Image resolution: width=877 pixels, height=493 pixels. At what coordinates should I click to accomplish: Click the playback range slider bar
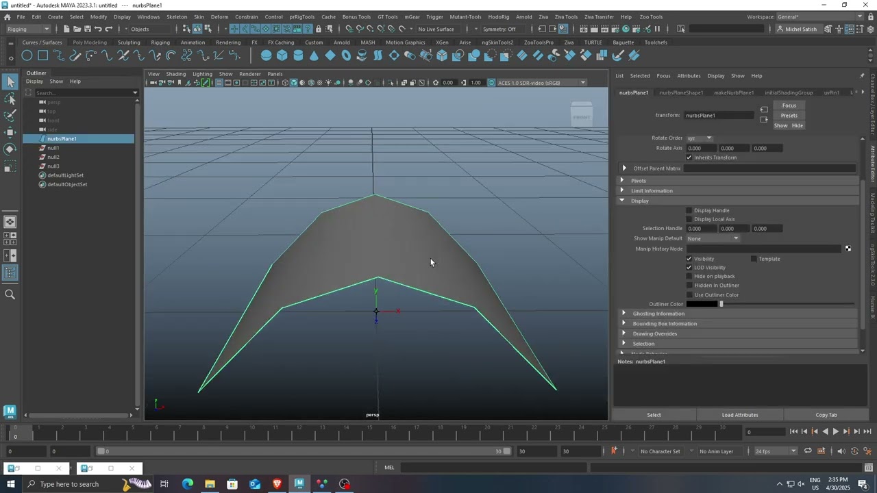(304, 451)
